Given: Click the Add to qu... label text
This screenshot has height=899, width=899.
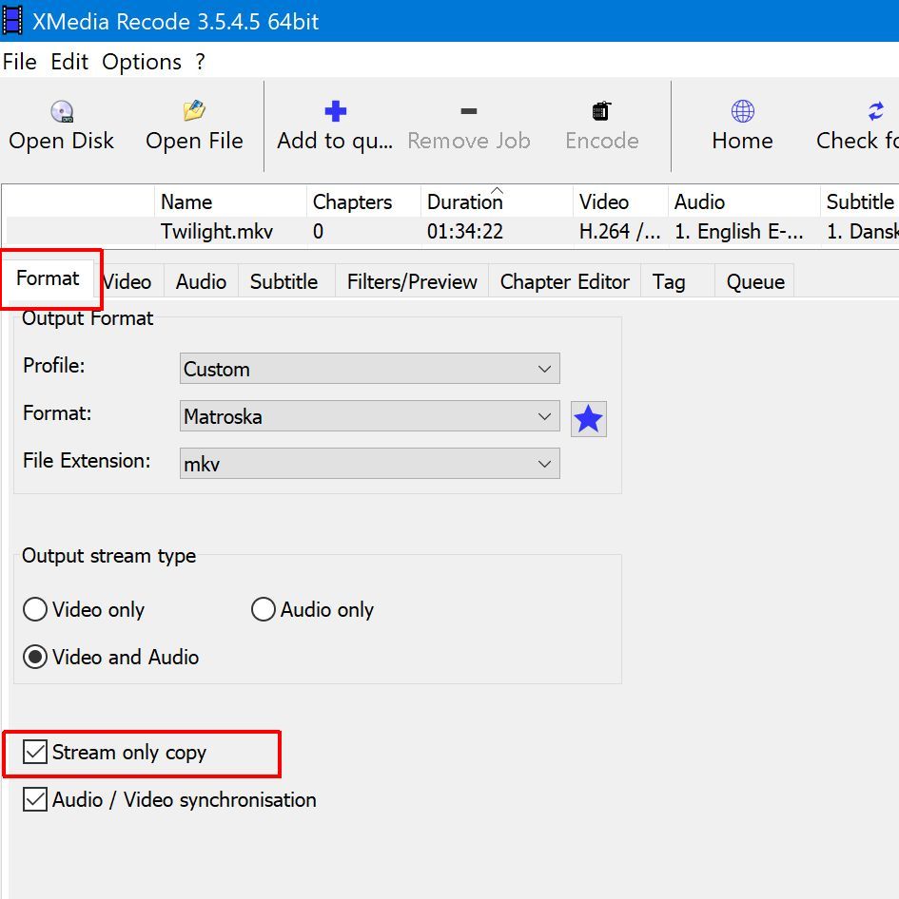Looking at the screenshot, I should [335, 141].
